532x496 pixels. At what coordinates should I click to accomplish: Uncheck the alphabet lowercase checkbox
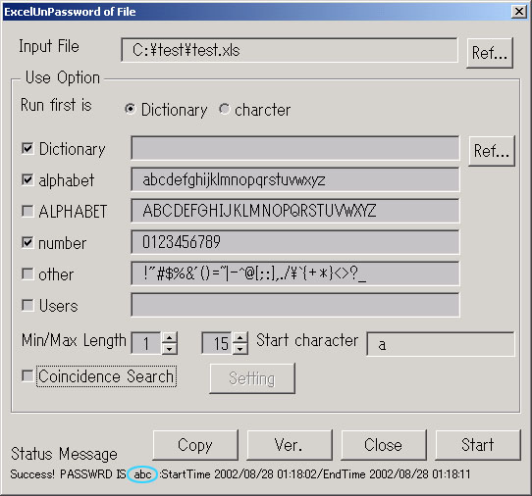coord(27,179)
